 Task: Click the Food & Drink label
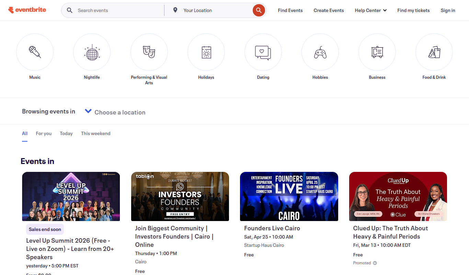click(434, 77)
